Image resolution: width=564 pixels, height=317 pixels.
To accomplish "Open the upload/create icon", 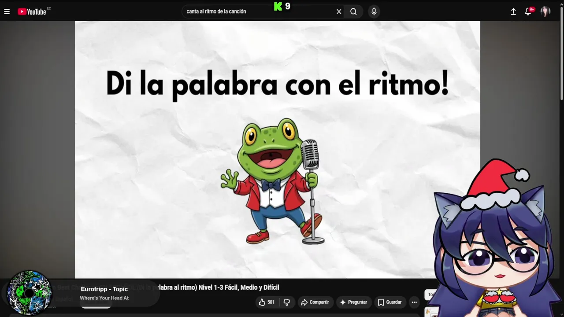I will [x=513, y=11].
